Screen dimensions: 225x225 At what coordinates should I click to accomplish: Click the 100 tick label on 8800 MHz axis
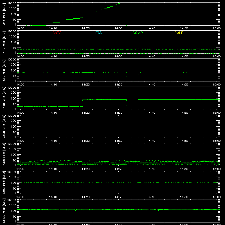13,183
